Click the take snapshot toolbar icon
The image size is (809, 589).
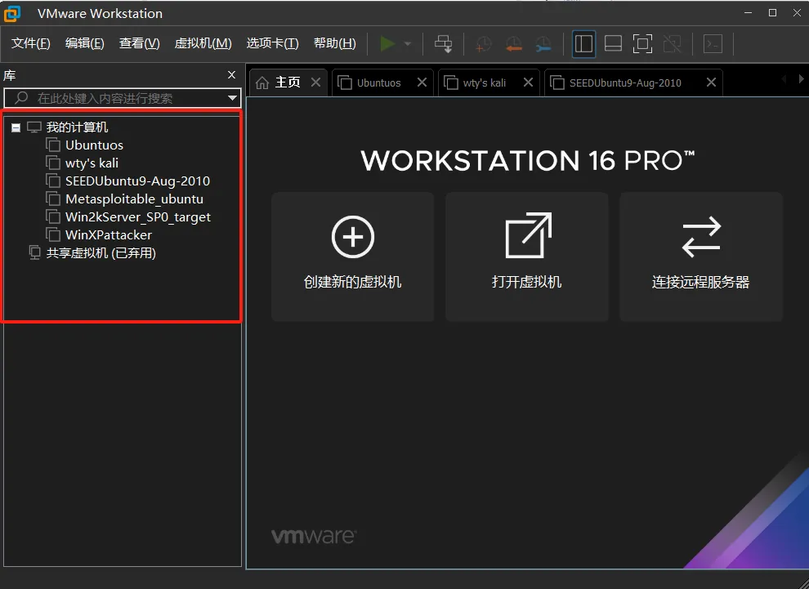(x=484, y=44)
